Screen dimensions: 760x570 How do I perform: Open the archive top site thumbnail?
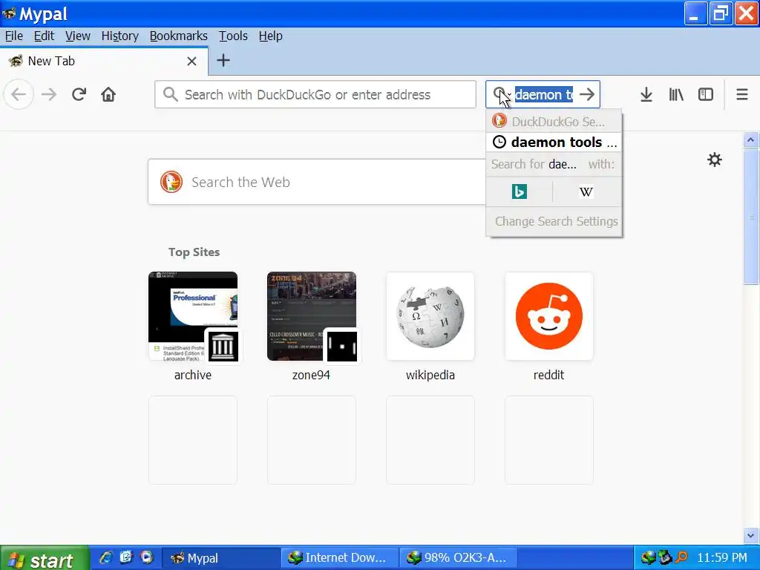click(x=193, y=316)
